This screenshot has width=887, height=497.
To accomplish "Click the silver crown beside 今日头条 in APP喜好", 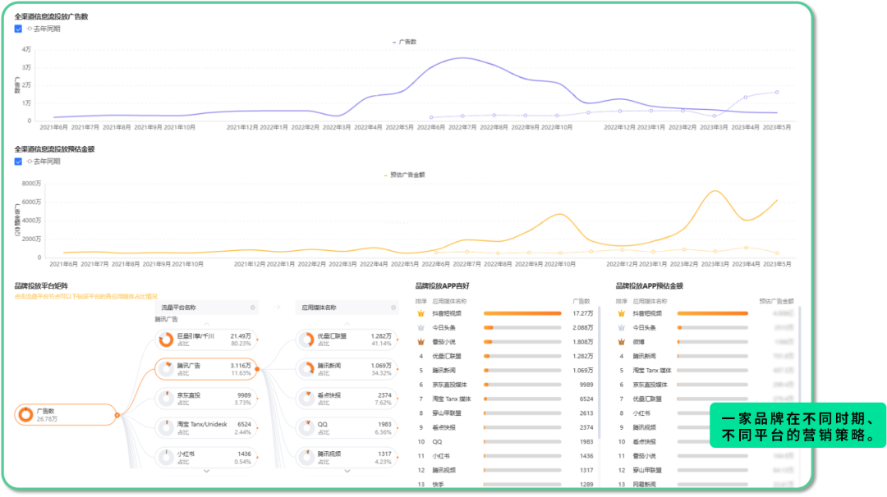I will [421, 327].
